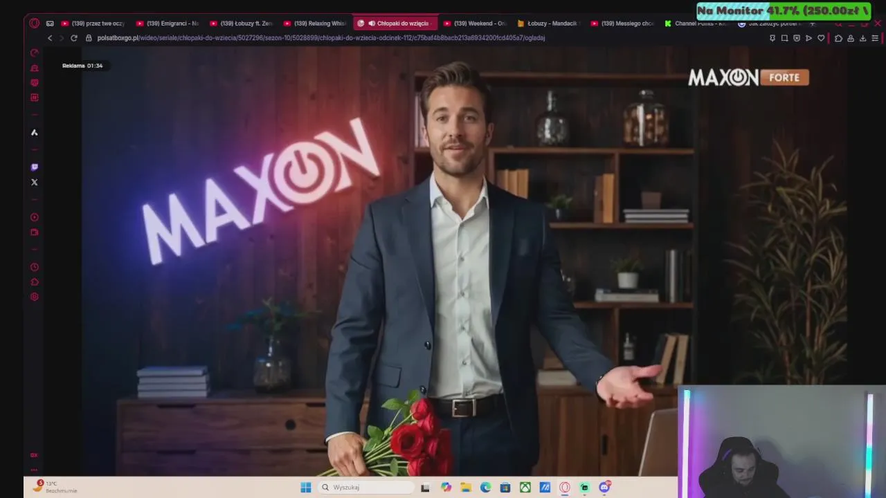
Task: Switch to 'Channel Points' Kick tab
Action: coord(696,24)
